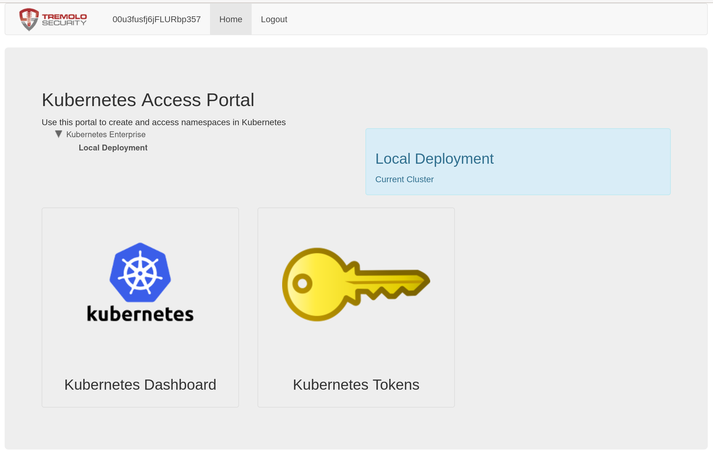Select Local Deployment in the tree
The width and height of the screenshot is (713, 460).
pyautogui.click(x=113, y=148)
